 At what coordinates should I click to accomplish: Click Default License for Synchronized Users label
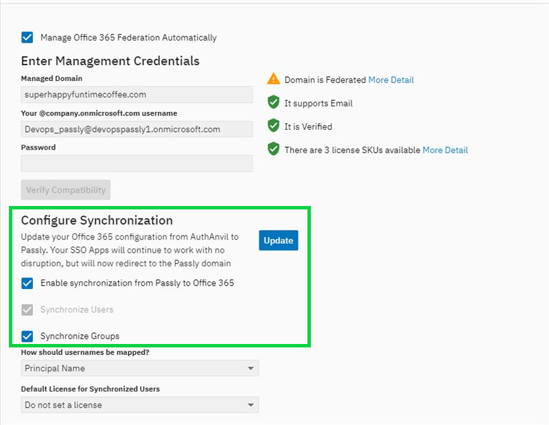pos(91,389)
